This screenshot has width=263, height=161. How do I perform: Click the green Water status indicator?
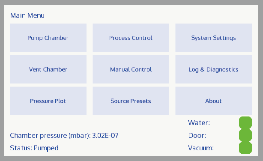245,123
